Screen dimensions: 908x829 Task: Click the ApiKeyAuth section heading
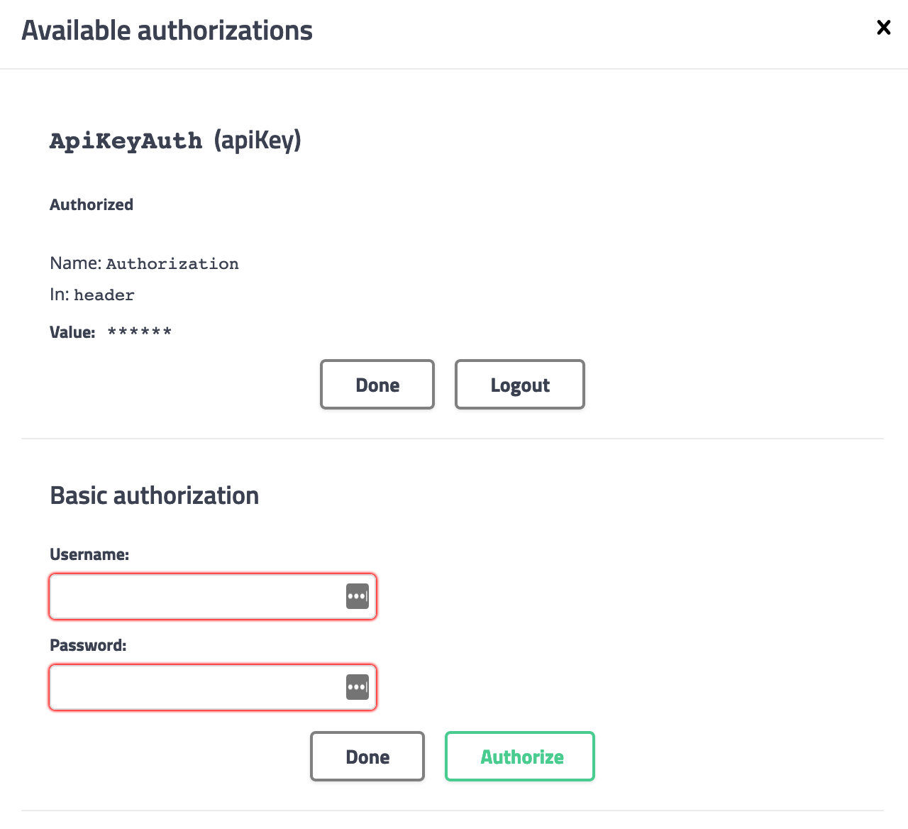coord(126,141)
